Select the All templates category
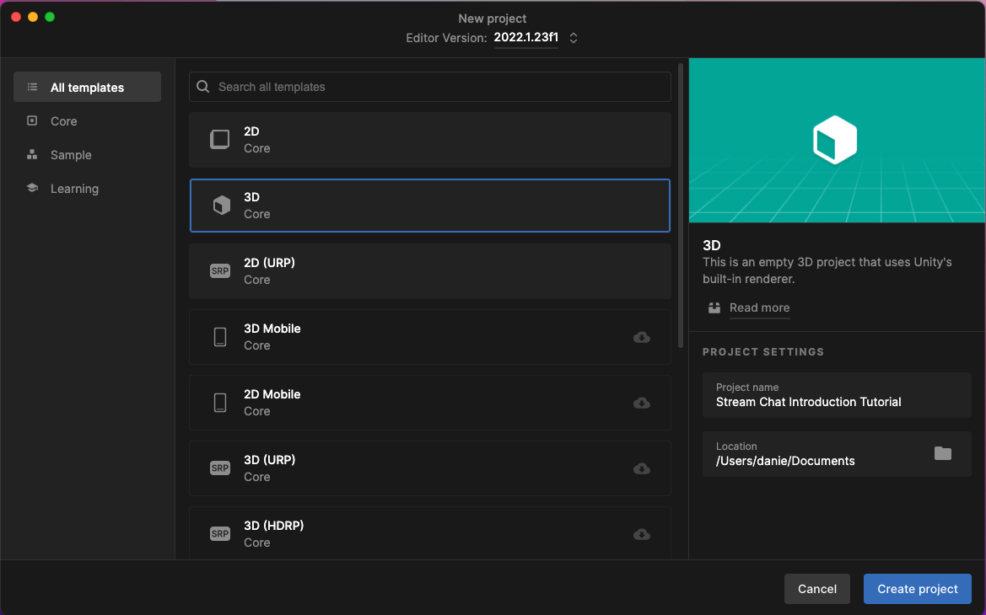This screenshot has height=615, width=986. (87, 88)
